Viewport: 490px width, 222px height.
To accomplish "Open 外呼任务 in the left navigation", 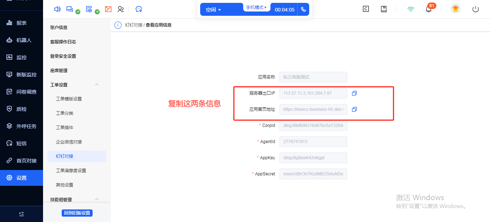I will [22, 126].
